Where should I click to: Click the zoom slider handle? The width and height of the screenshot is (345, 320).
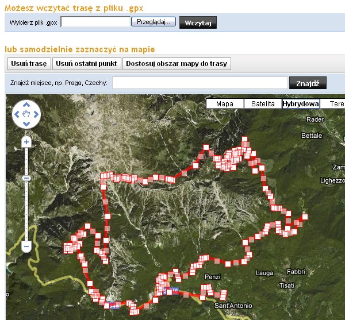pyautogui.click(x=26, y=178)
